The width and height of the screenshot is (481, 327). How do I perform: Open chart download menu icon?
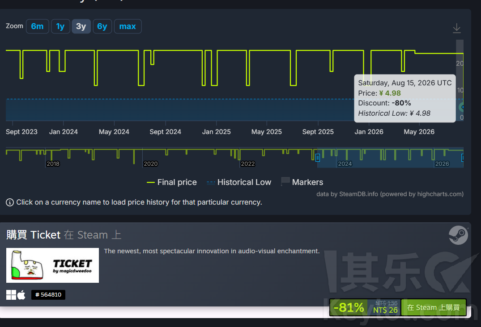pos(456,28)
